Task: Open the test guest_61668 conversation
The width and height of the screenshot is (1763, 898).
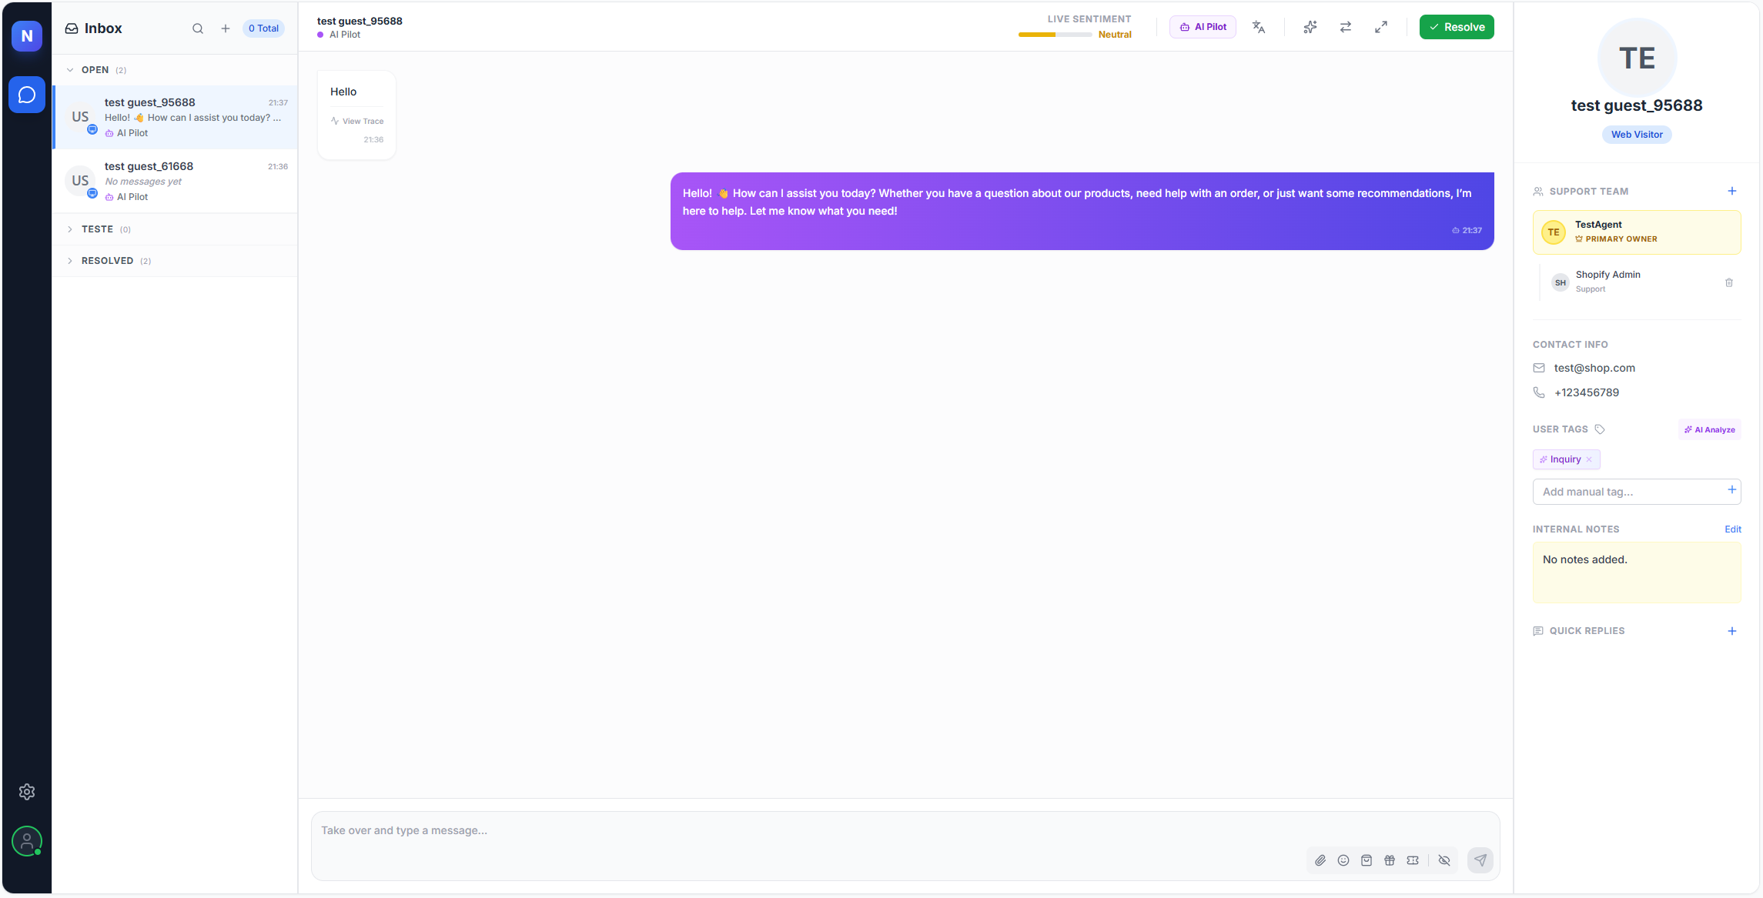Action: [176, 181]
